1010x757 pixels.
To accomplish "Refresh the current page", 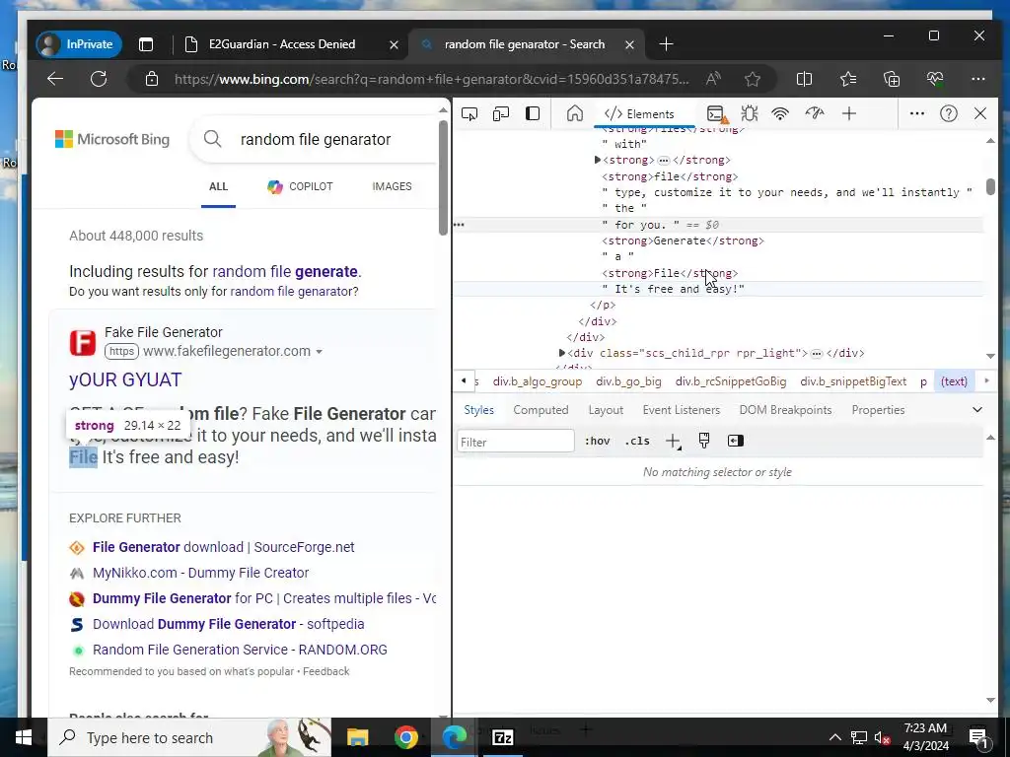I will (x=99, y=79).
